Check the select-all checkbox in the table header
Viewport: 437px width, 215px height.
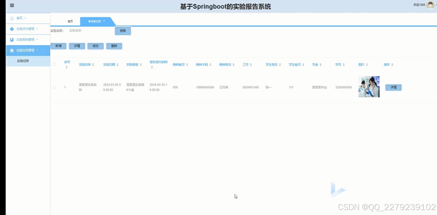54,64
